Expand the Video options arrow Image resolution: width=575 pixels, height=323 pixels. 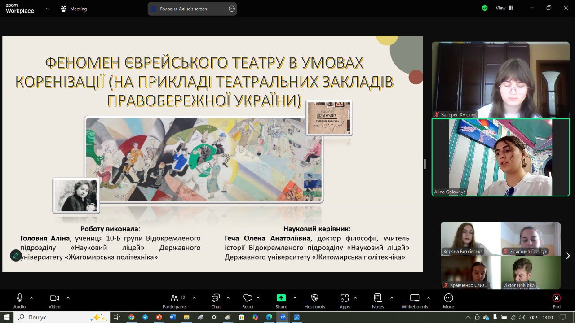[x=68, y=298]
